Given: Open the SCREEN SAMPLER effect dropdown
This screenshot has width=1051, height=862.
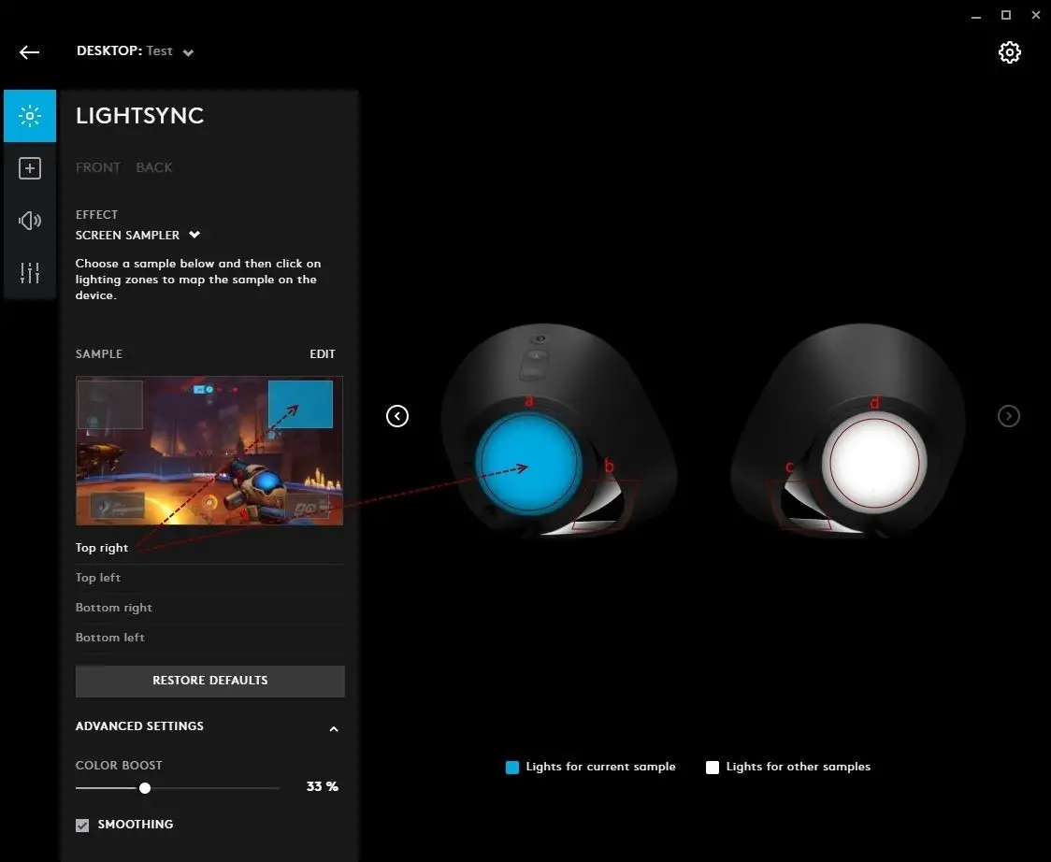Looking at the screenshot, I should [138, 236].
